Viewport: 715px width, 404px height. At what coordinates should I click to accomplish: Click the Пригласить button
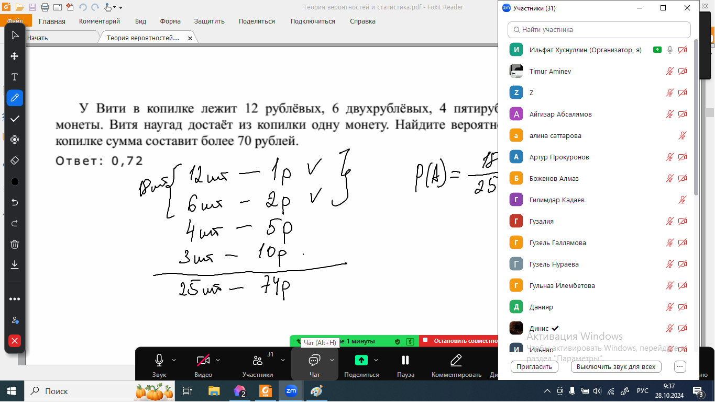pyautogui.click(x=534, y=367)
